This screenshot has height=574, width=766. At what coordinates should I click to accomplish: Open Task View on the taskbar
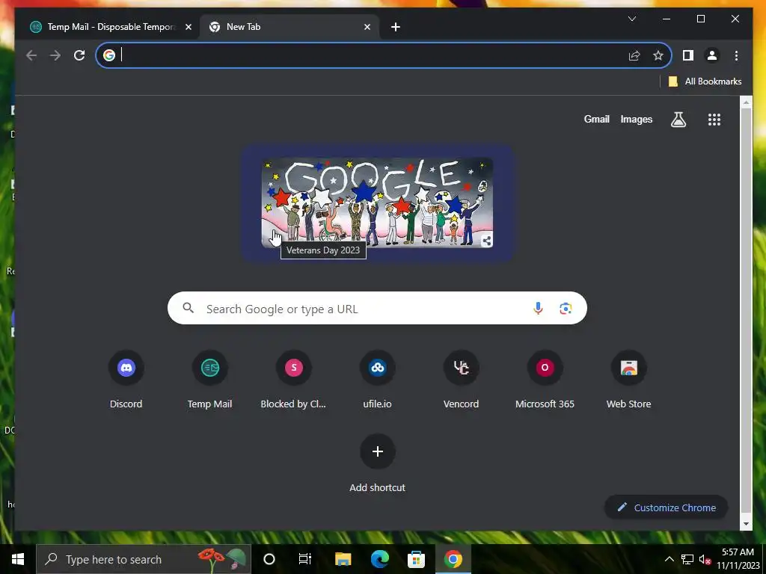[305, 559]
